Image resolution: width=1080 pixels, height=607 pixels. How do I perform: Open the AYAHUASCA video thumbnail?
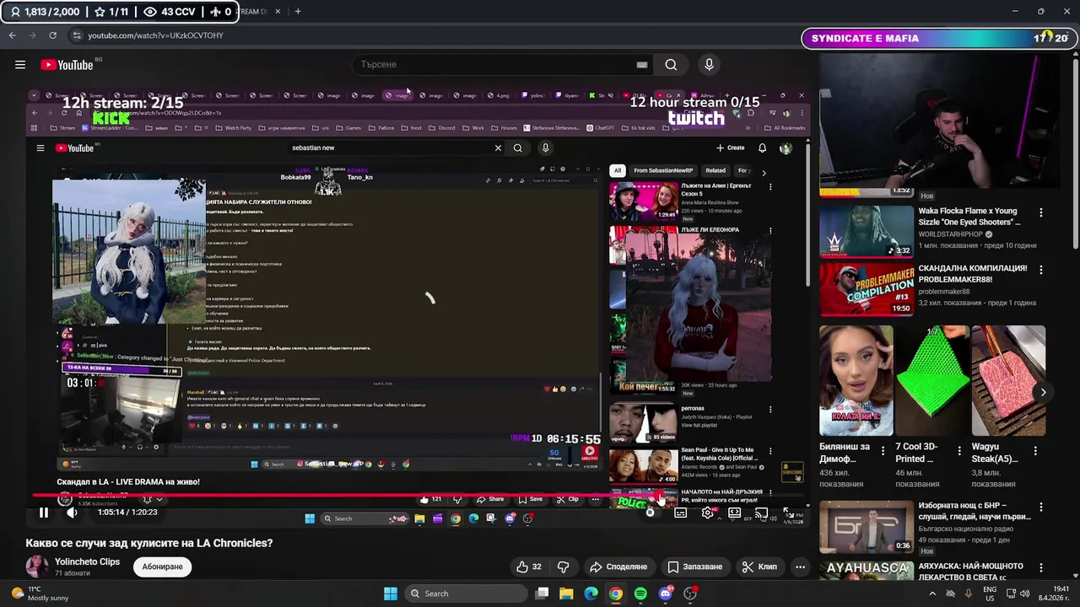(867, 572)
